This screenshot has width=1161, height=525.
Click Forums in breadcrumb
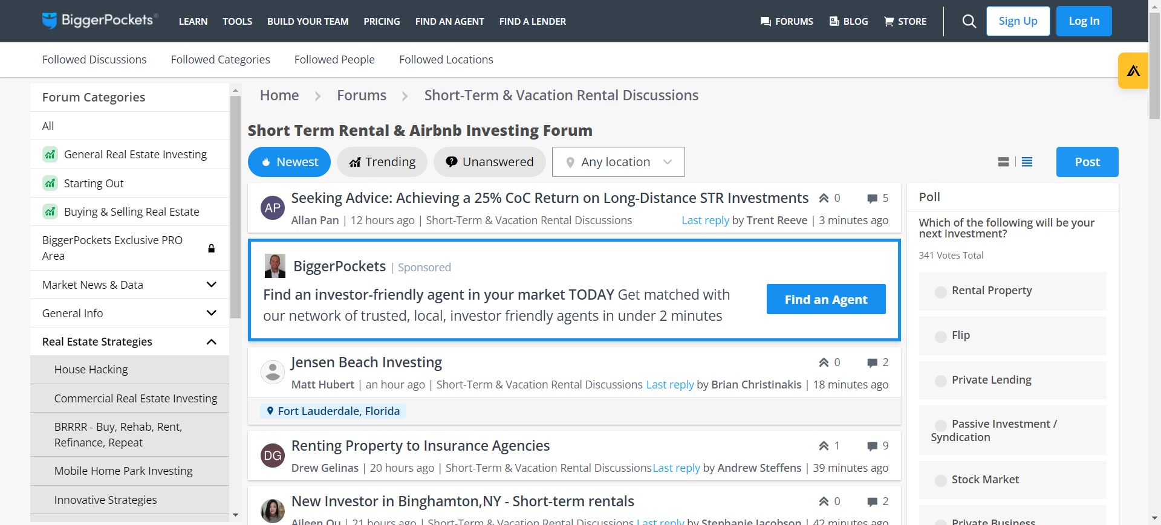click(362, 95)
